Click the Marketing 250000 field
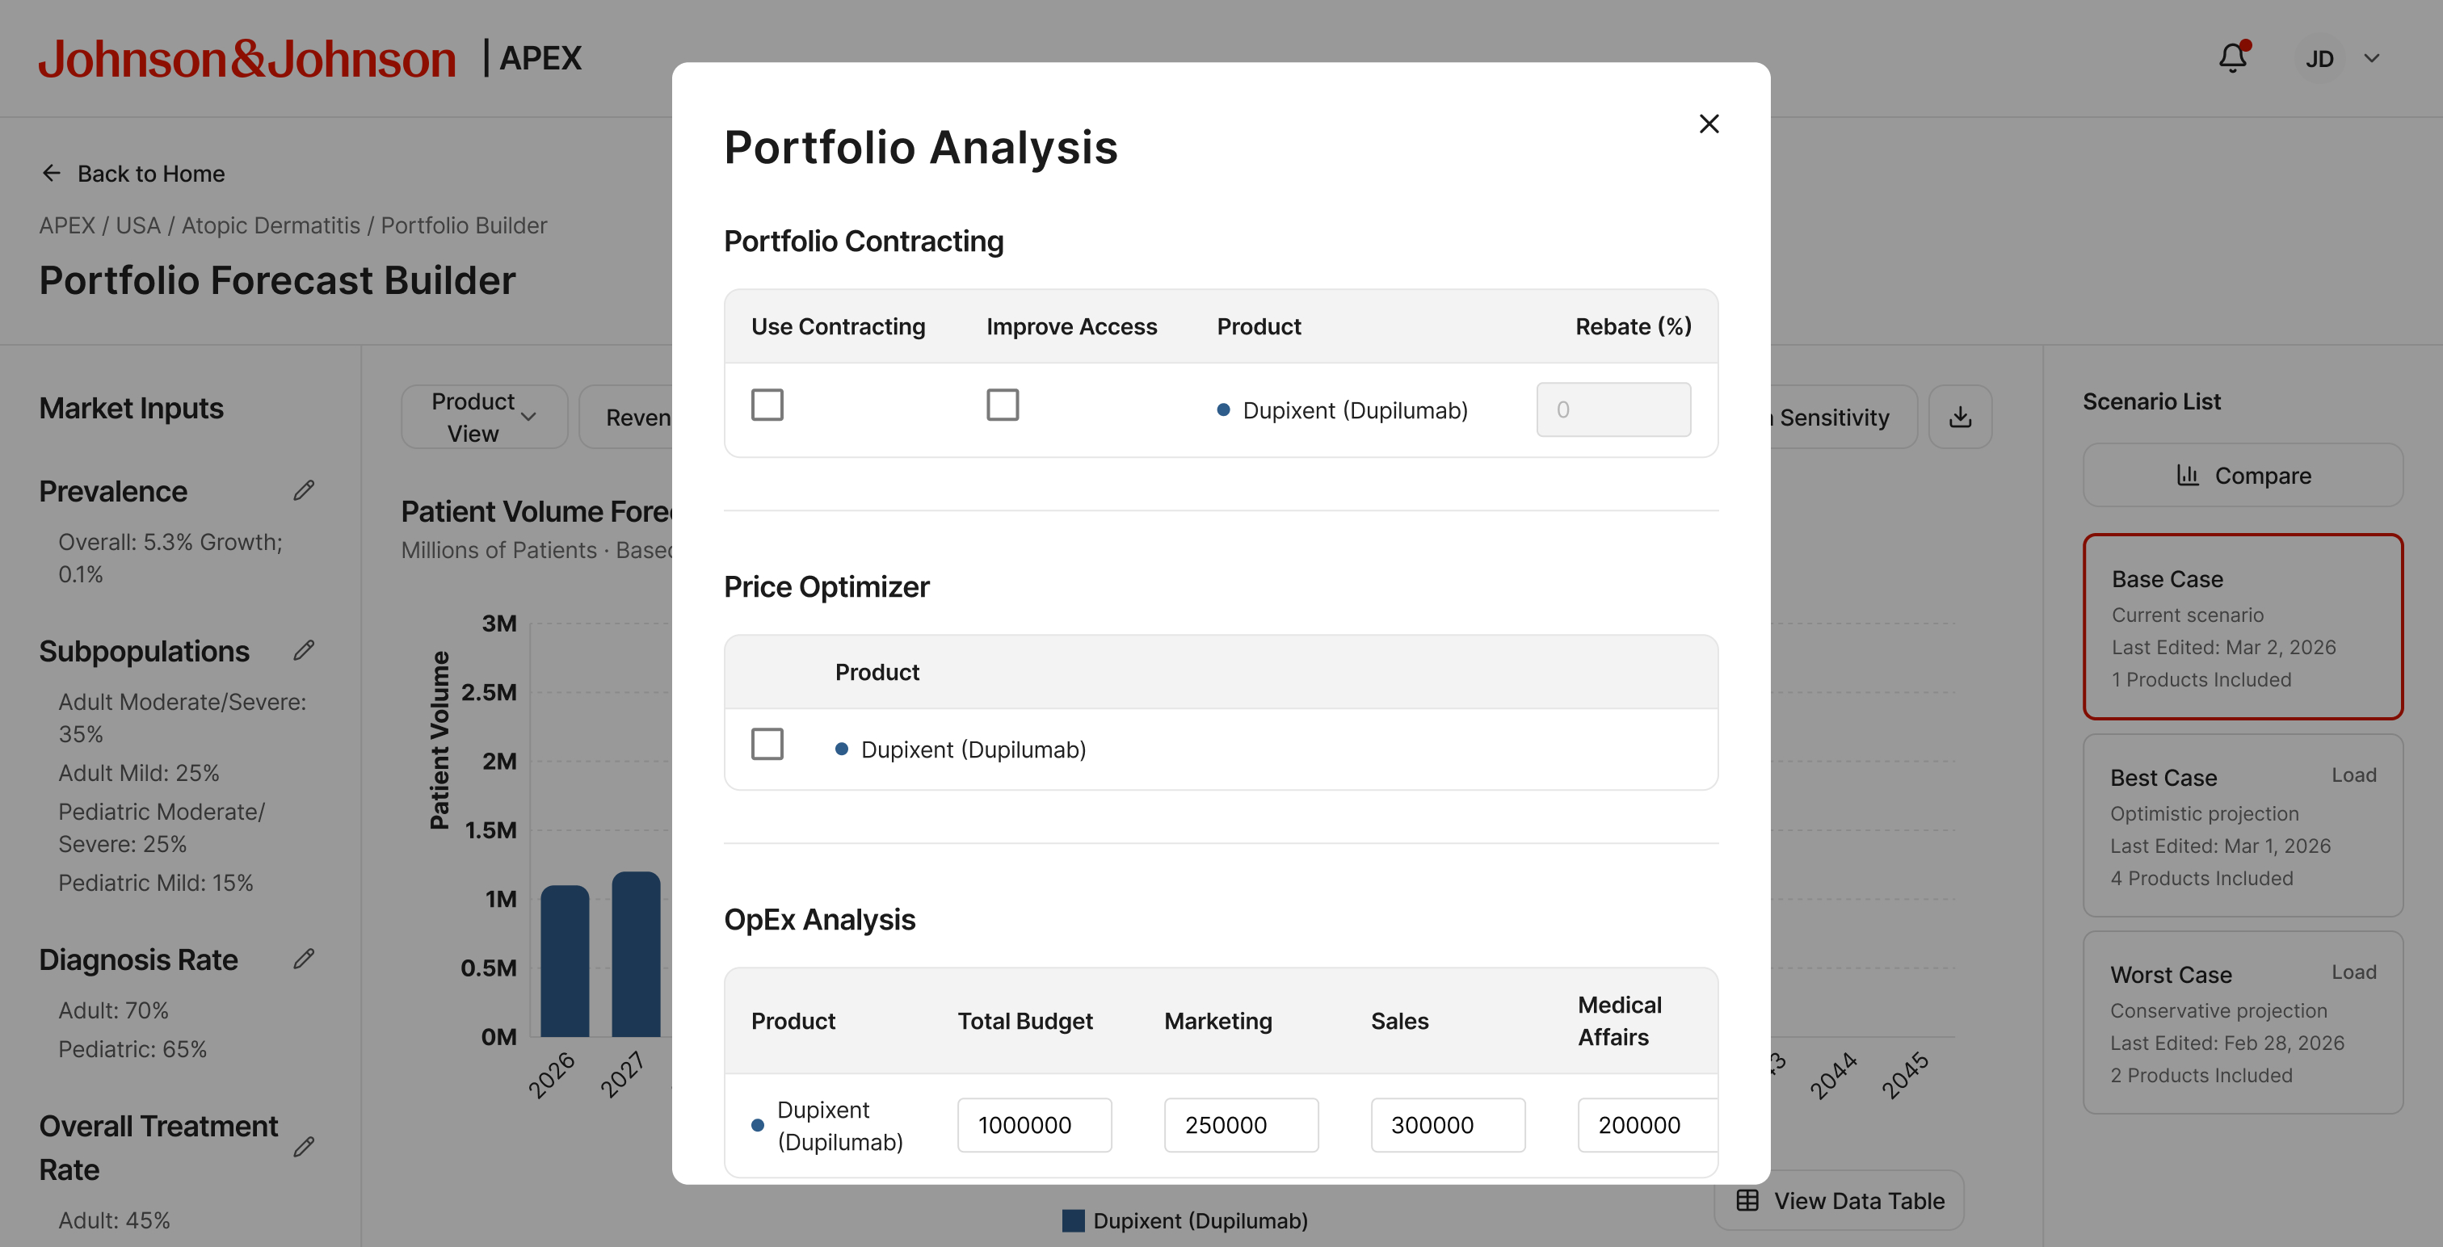The image size is (2443, 1247). point(1240,1125)
